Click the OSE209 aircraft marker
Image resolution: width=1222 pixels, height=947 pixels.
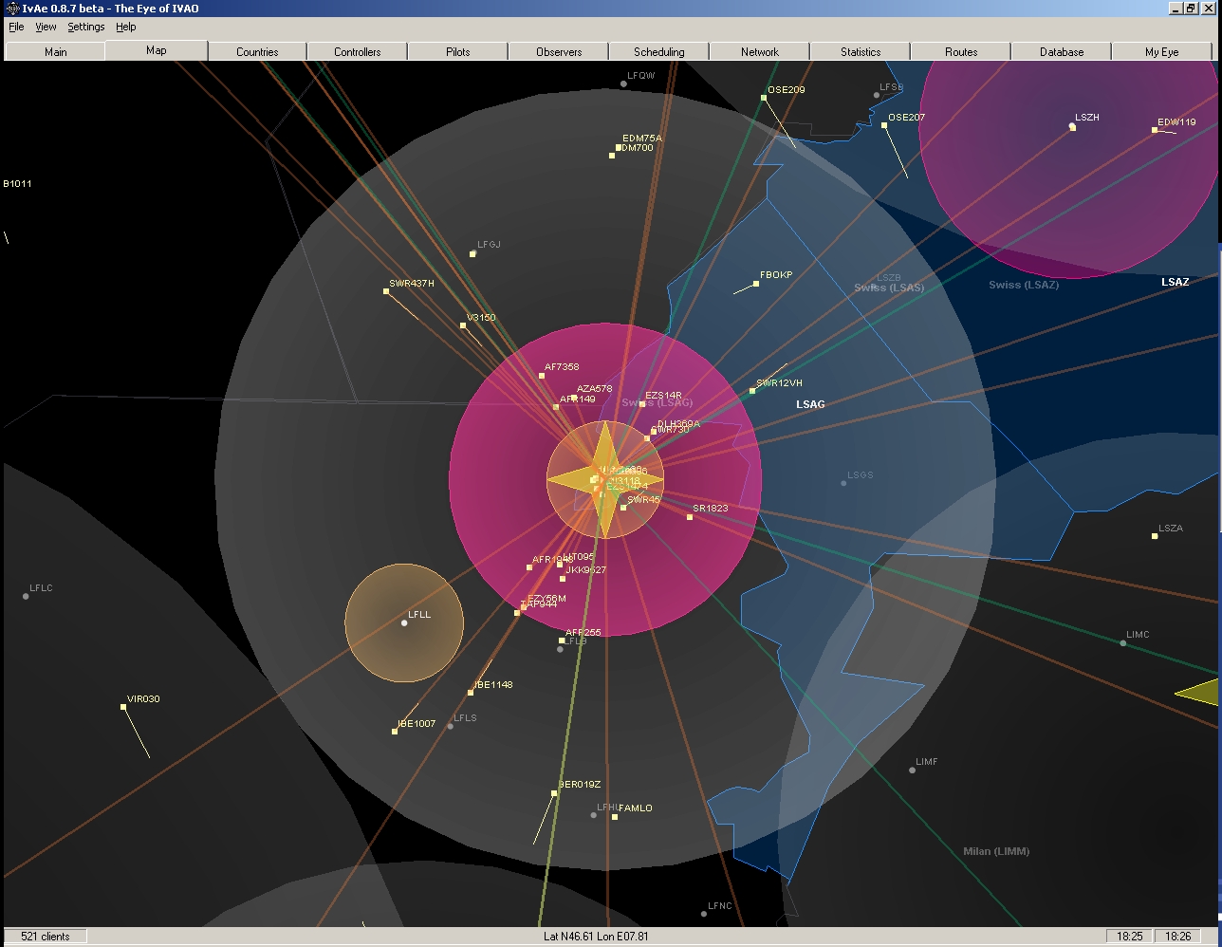pos(764,98)
